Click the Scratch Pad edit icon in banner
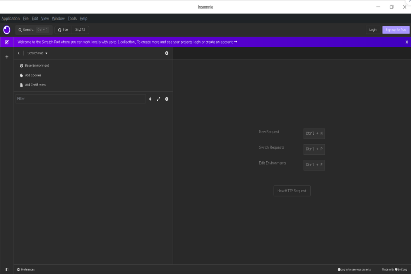This screenshot has width=411, height=274. click(x=7, y=42)
